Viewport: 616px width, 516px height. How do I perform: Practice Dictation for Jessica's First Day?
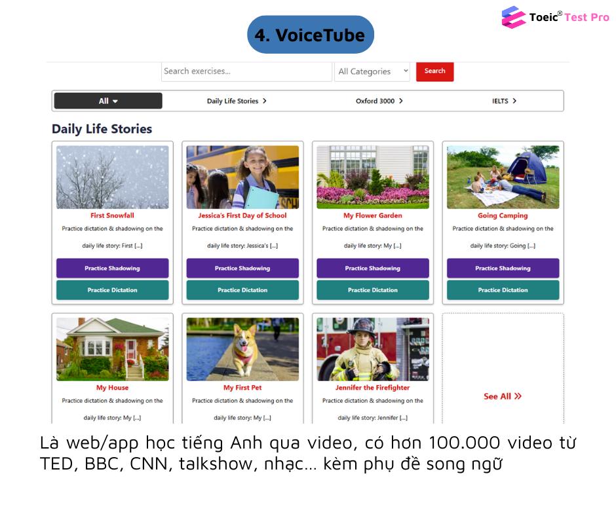coord(242,290)
